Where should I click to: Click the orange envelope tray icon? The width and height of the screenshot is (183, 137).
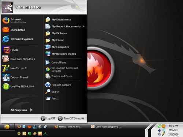164,126
